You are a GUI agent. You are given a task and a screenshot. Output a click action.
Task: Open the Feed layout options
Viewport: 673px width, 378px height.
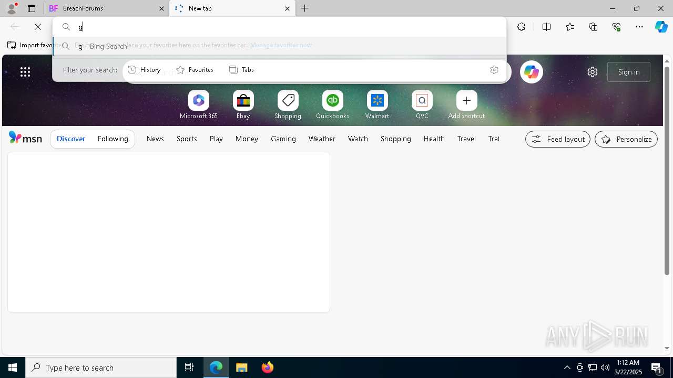tap(558, 139)
